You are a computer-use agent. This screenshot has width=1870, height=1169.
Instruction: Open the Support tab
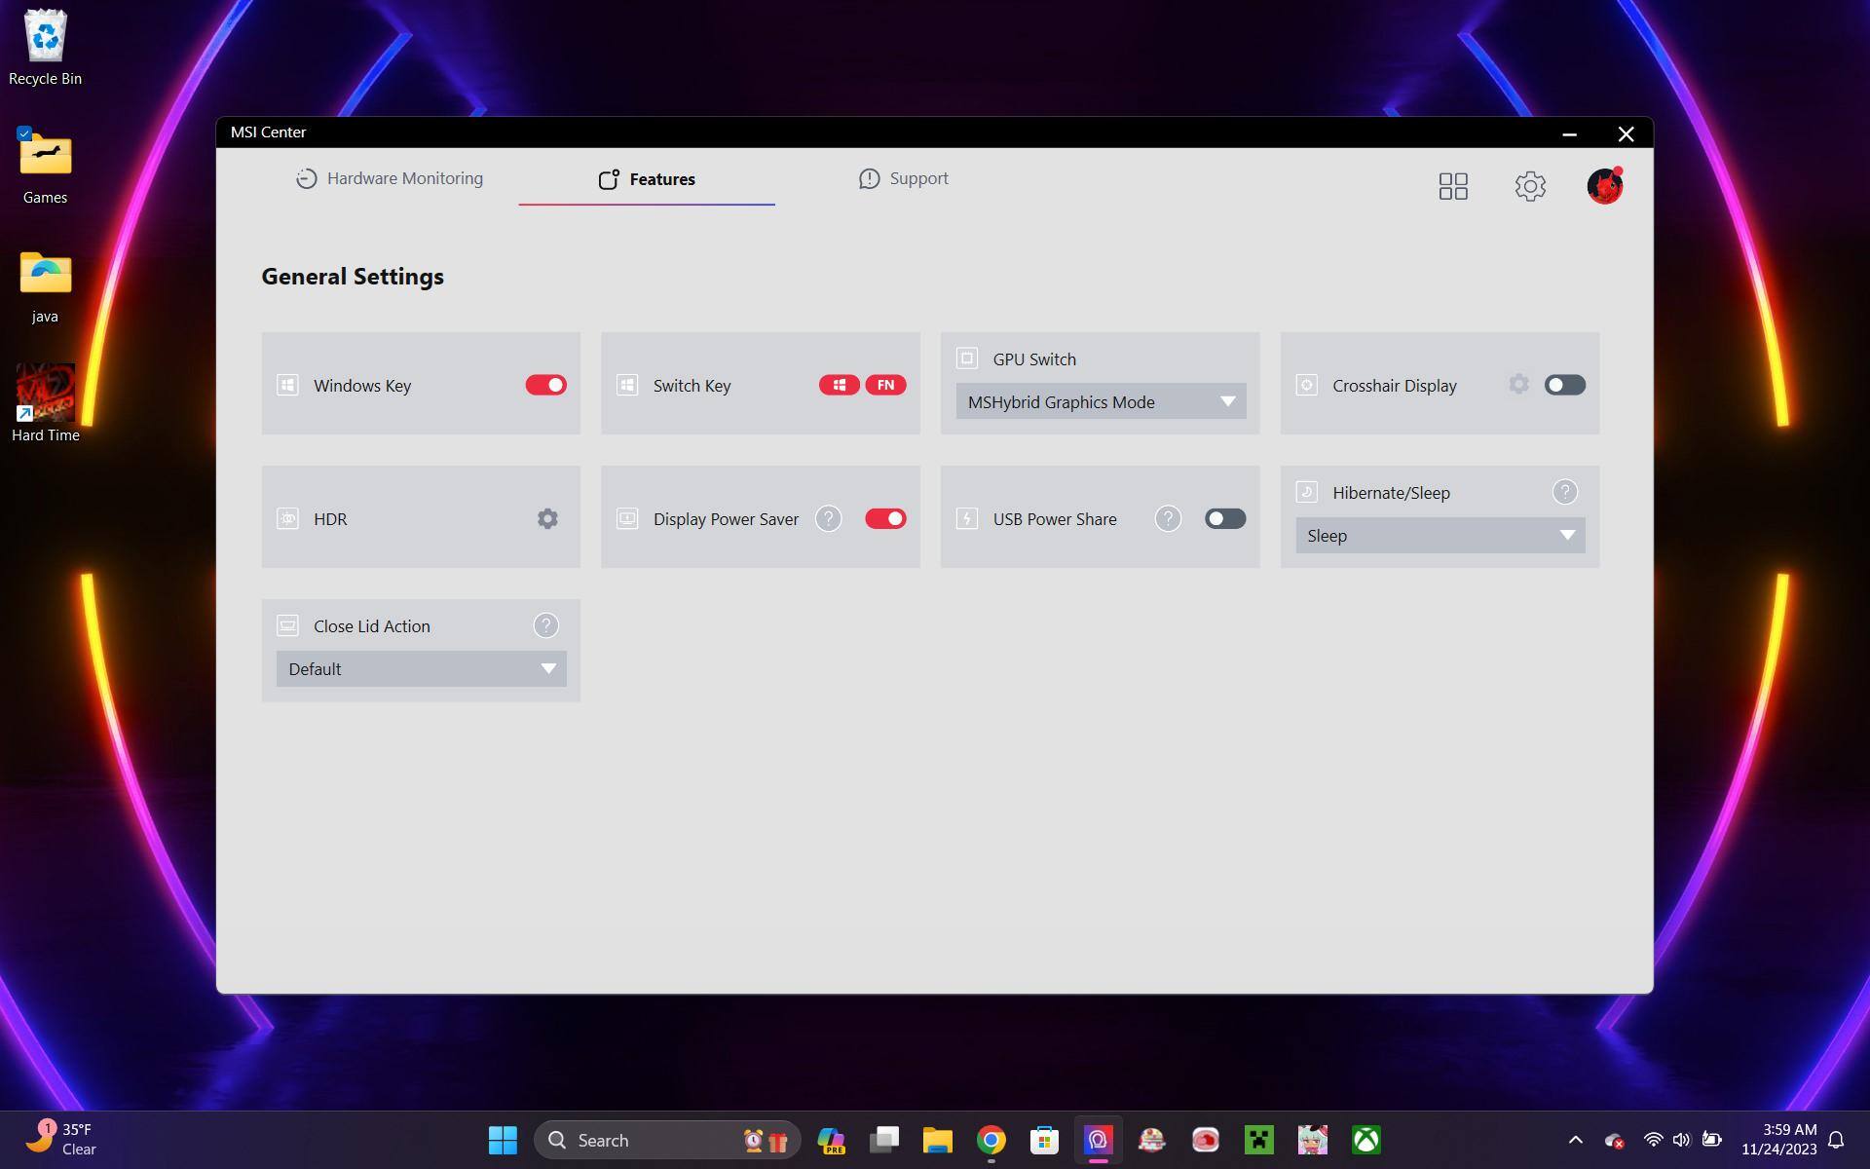pyautogui.click(x=904, y=179)
